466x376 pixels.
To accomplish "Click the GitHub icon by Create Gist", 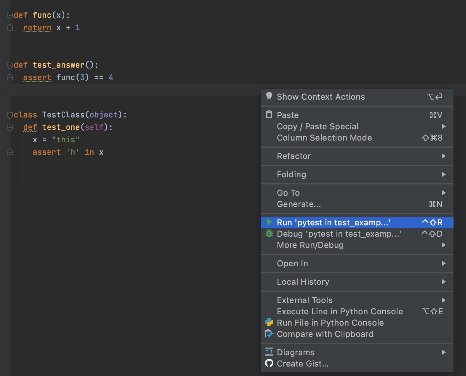I will (x=269, y=363).
